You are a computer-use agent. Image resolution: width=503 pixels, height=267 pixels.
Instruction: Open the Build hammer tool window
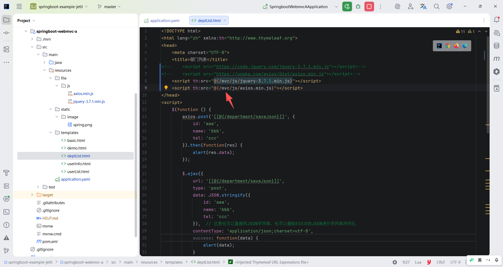(7, 173)
